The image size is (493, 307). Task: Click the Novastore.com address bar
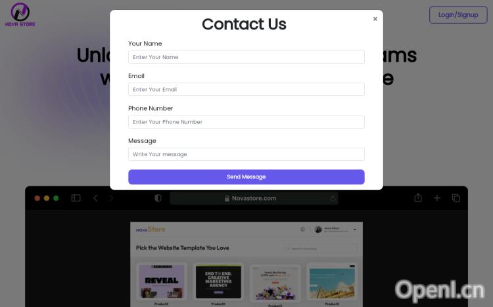(254, 198)
